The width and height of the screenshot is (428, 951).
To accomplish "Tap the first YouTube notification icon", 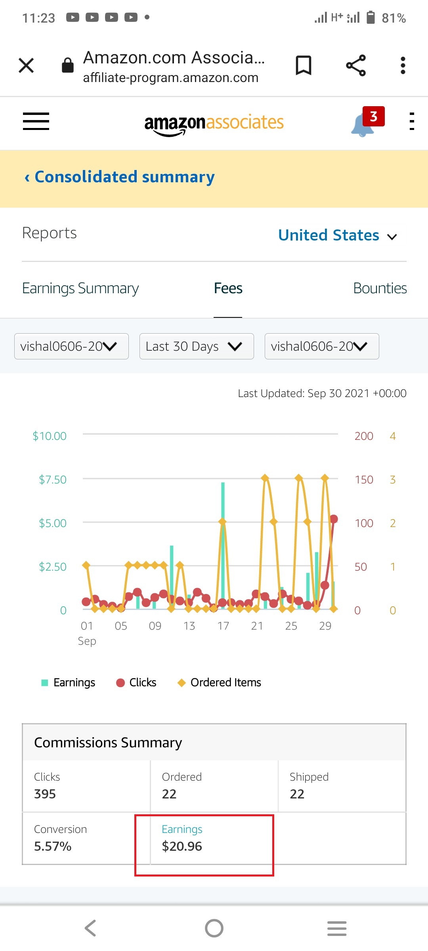I will point(73,17).
